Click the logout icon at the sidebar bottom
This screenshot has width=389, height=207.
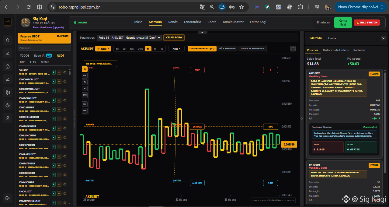pyautogui.click(x=7, y=198)
